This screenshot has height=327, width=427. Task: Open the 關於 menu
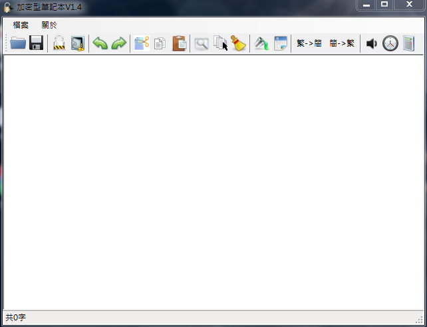click(49, 25)
